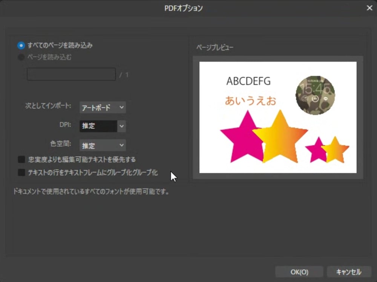
Task: Open the 色空間 dropdown
Action: [x=103, y=145]
